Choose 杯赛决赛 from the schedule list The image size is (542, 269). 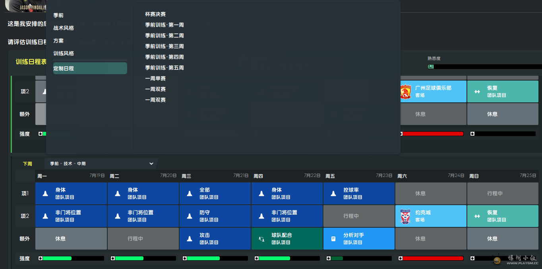click(155, 14)
